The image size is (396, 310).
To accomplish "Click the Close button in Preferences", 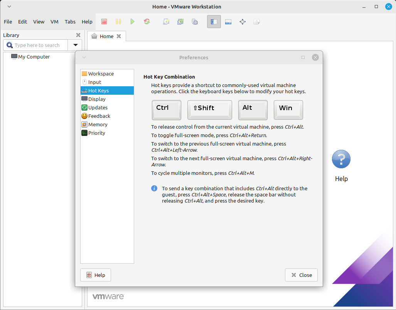I will pos(301,275).
